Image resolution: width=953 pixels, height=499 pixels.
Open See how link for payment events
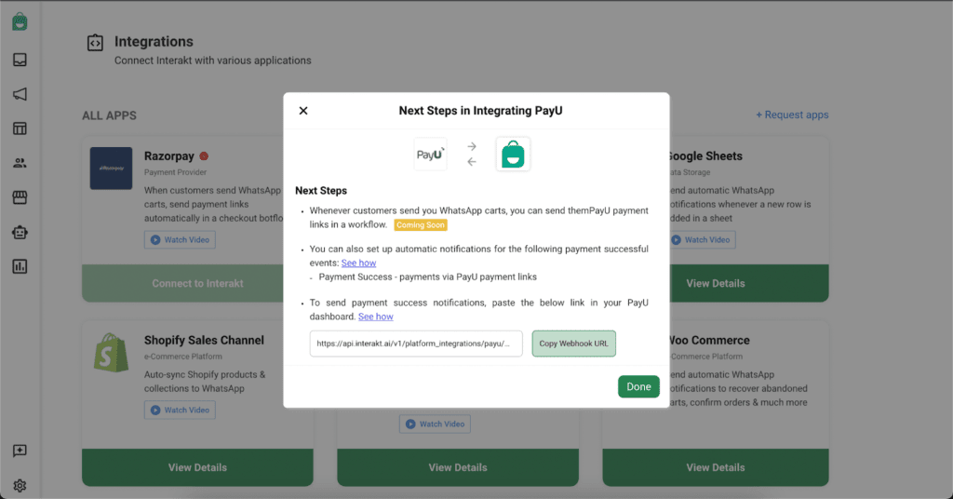(358, 263)
